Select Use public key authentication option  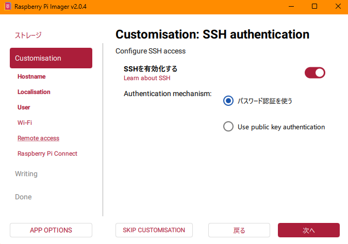(x=228, y=126)
